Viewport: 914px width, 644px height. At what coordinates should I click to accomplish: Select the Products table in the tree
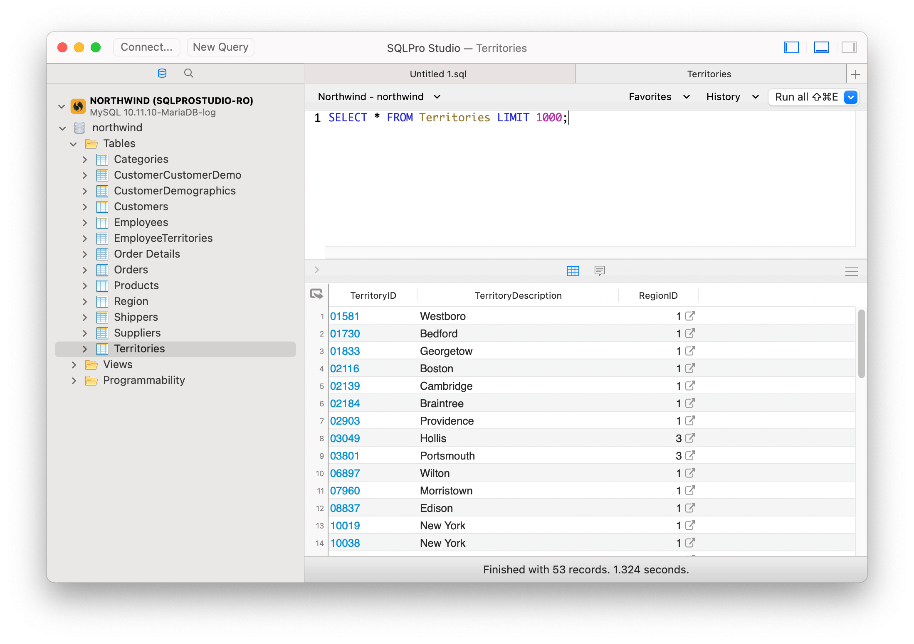coord(136,285)
